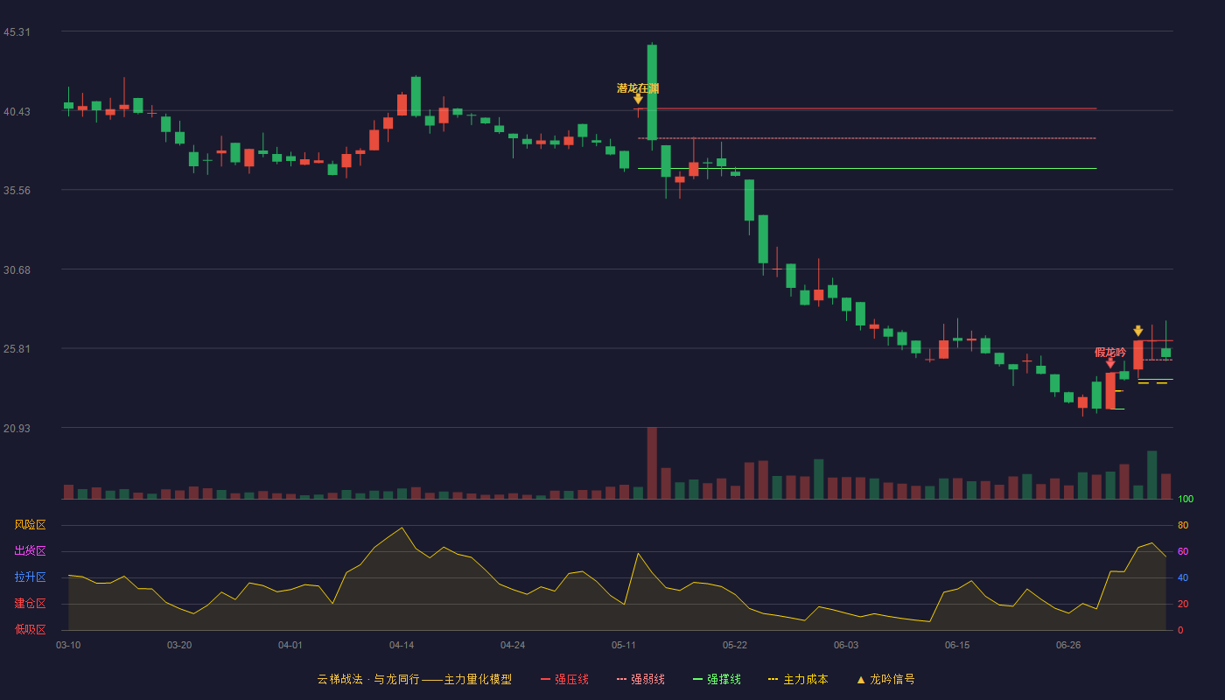1225x700 pixels.
Task: Click the 30.68 price axis label
Action: (17, 270)
